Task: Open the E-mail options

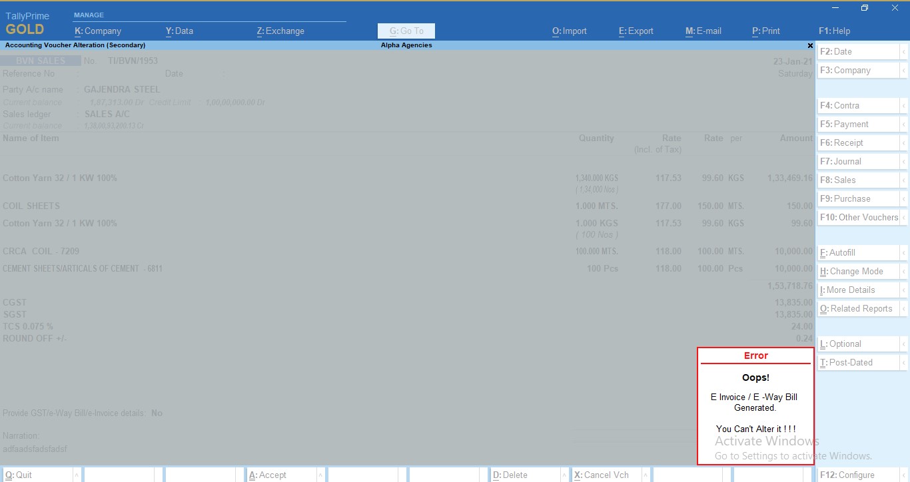Action: pyautogui.click(x=703, y=31)
